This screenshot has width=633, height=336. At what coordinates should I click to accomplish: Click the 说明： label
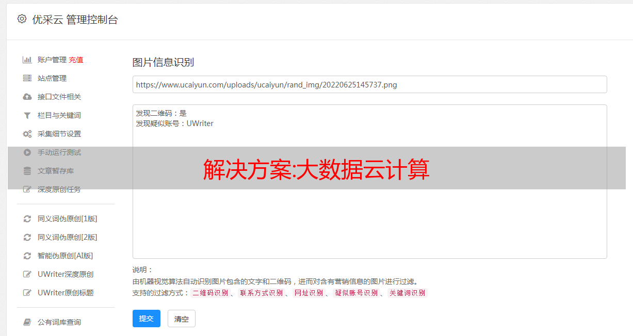pos(143,270)
